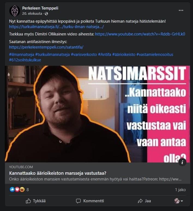
Task: Open the Natsimarssit video thumbnail
Action: (x=97, y=114)
